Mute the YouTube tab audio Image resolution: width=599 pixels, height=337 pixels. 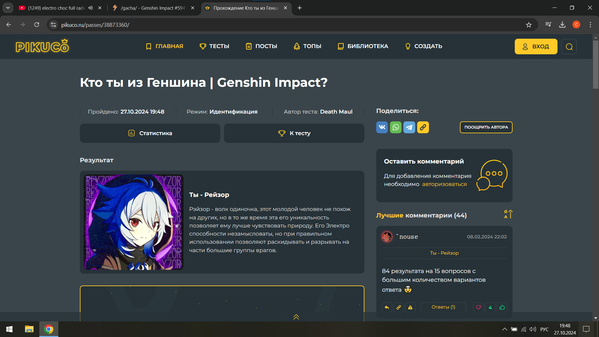(90, 8)
